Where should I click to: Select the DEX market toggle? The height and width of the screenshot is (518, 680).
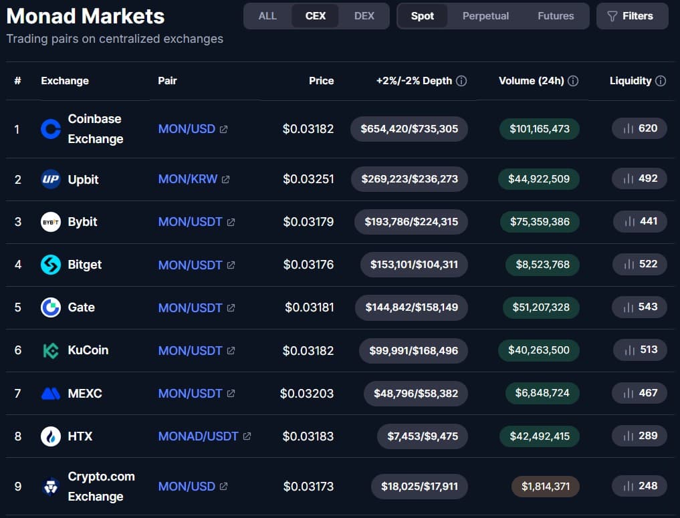point(364,16)
